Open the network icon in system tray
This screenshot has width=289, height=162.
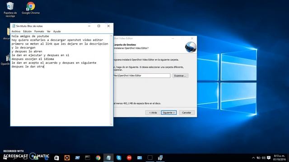click(x=258, y=158)
